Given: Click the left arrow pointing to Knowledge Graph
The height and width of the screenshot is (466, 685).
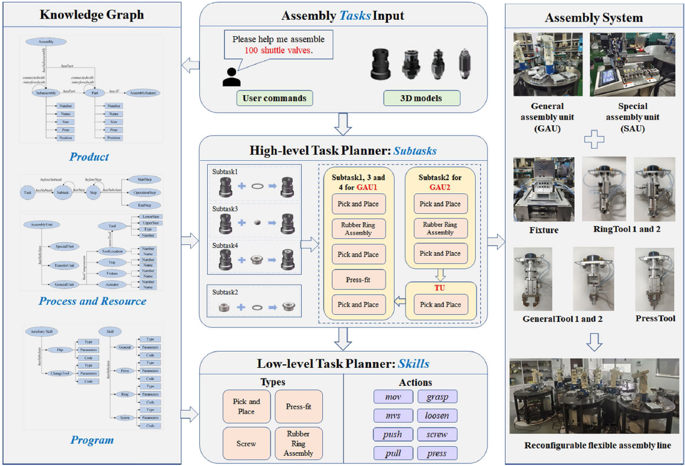Looking at the screenshot, I should click(190, 64).
